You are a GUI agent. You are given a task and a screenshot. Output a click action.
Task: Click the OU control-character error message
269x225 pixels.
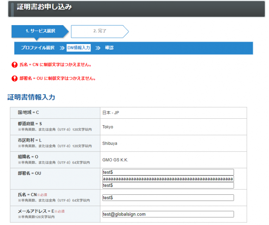point(58,79)
